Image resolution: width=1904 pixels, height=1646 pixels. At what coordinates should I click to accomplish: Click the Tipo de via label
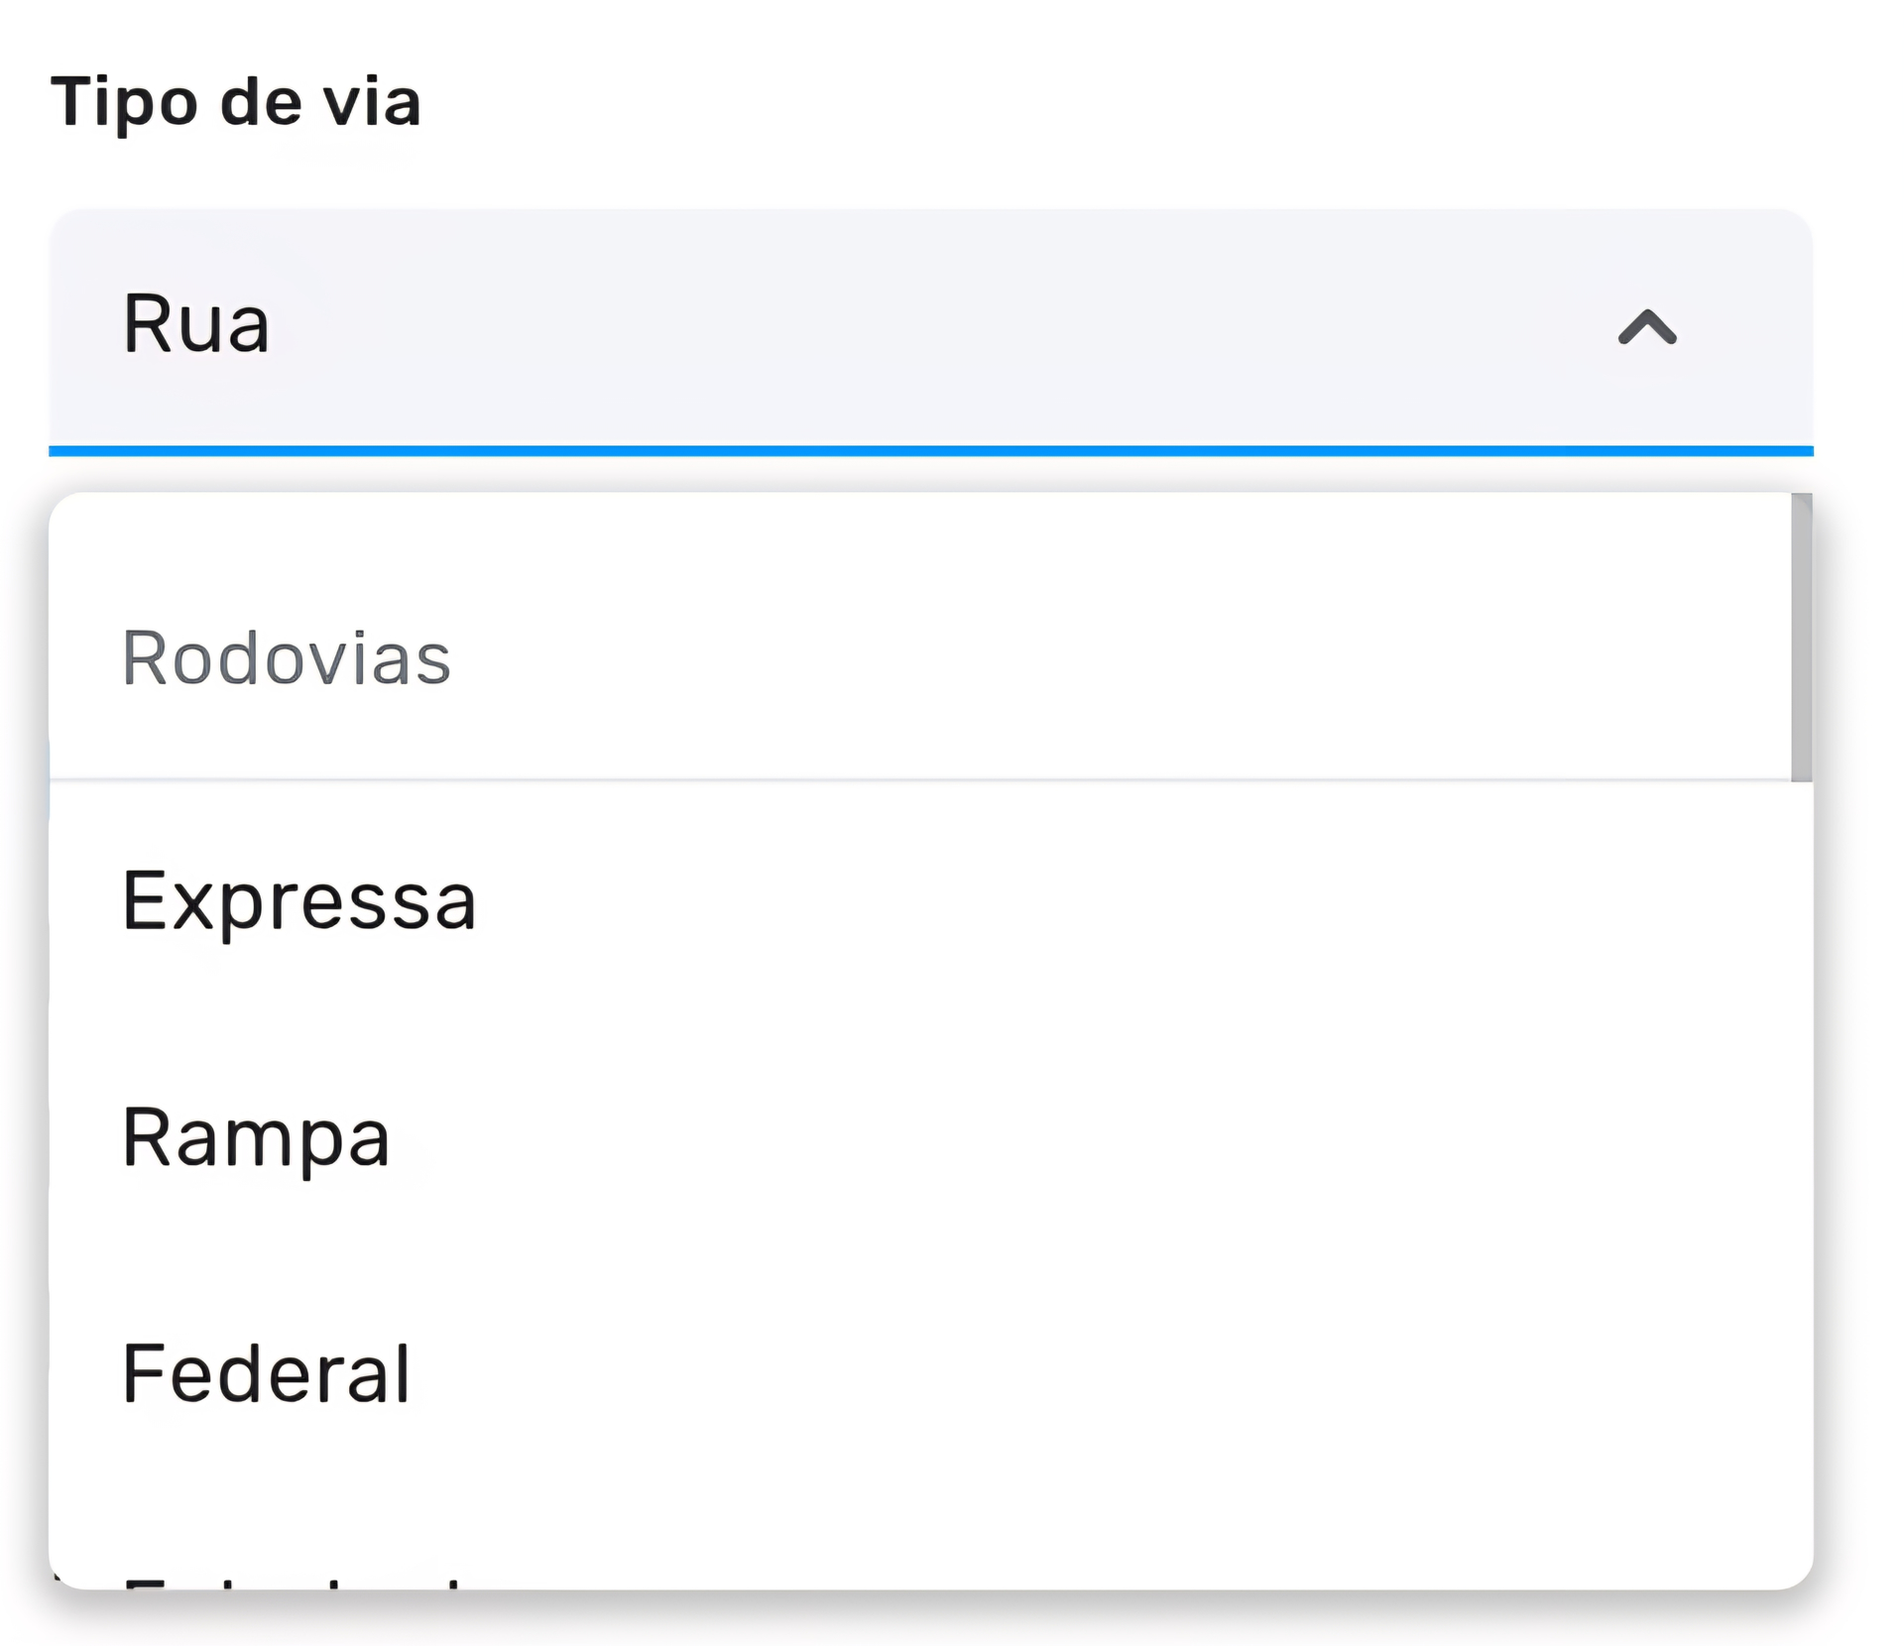pyautogui.click(x=236, y=101)
